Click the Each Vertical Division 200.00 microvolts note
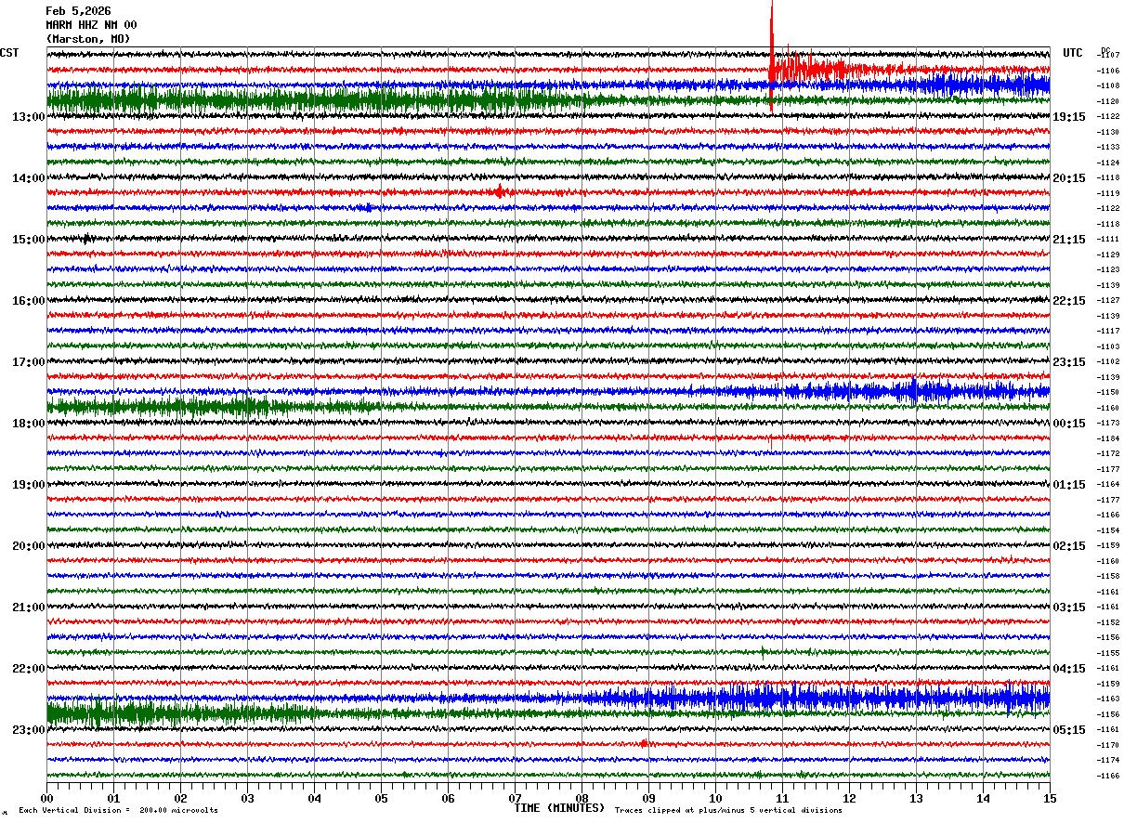1124x823 pixels. click(x=118, y=810)
